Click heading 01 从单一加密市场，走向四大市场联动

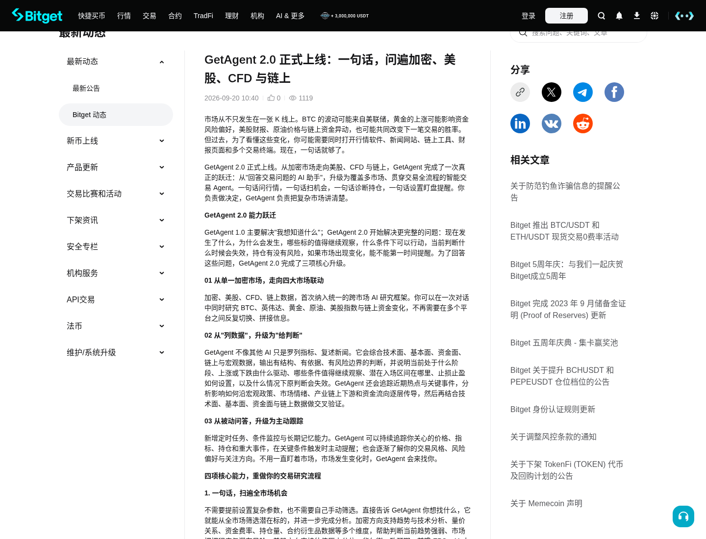click(x=264, y=280)
